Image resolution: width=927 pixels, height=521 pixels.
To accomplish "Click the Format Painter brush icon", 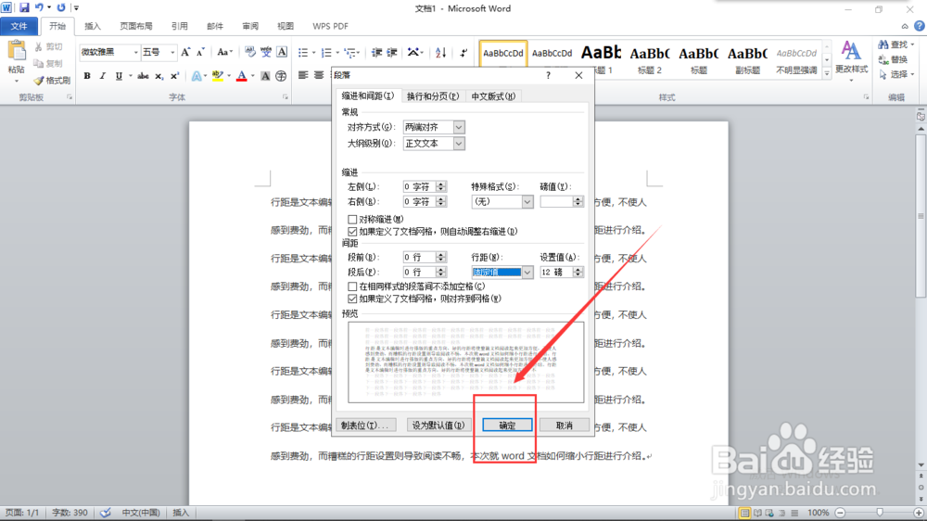I will [x=39, y=81].
